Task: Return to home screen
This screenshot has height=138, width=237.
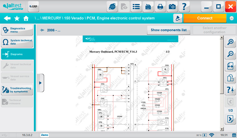Action: point(26,18)
